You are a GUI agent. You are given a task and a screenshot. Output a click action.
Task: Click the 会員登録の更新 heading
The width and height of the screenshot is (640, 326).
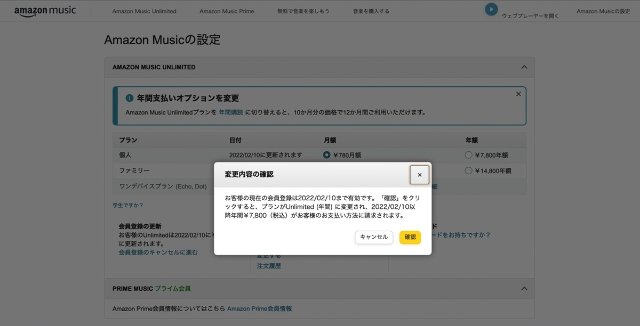[140, 226]
